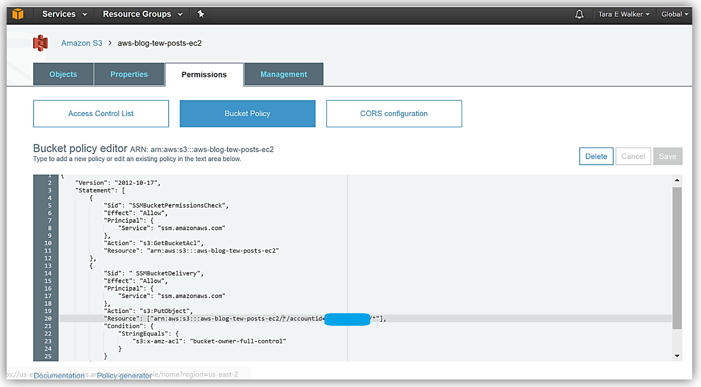The height and width of the screenshot is (387, 701).
Task: Open the Management tab
Action: point(283,74)
